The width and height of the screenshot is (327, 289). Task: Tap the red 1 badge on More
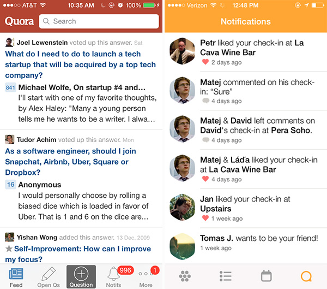155,270
